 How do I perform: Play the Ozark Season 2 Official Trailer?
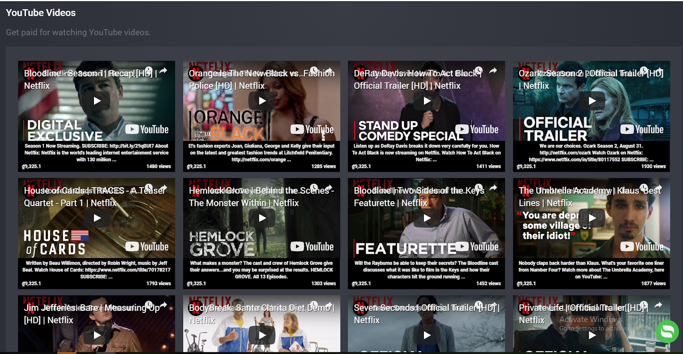click(592, 101)
